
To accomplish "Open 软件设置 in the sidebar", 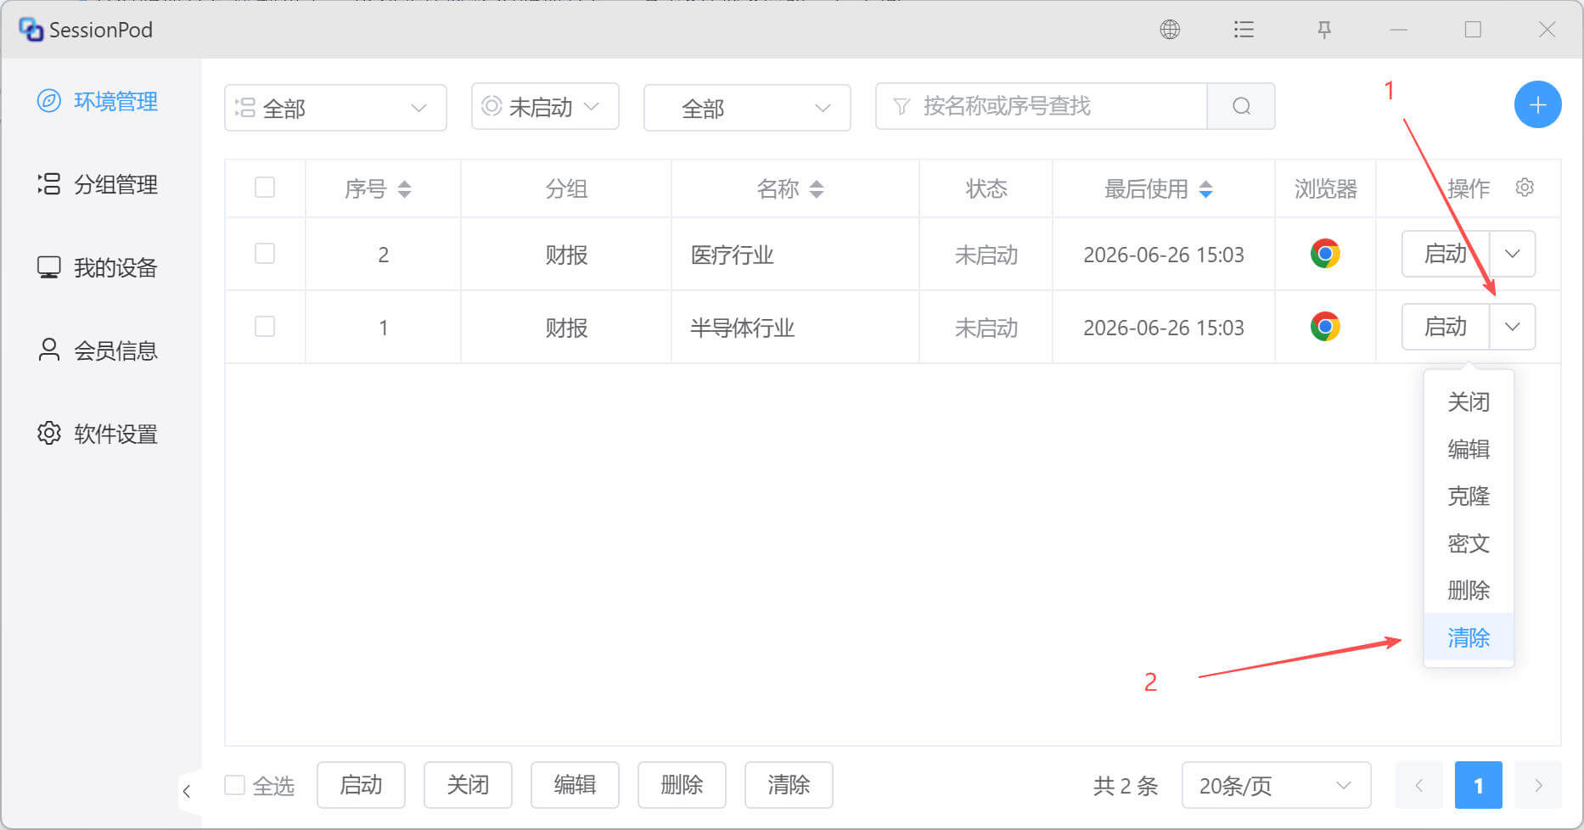I will click(x=98, y=434).
